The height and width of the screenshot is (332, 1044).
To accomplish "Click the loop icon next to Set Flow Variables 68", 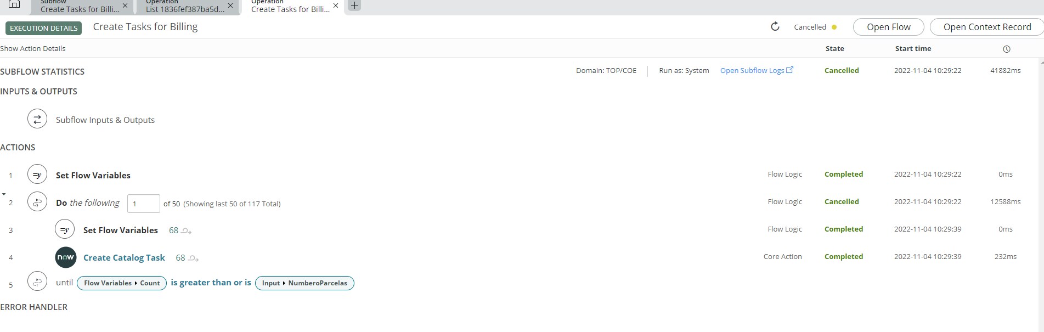I will pos(187,231).
